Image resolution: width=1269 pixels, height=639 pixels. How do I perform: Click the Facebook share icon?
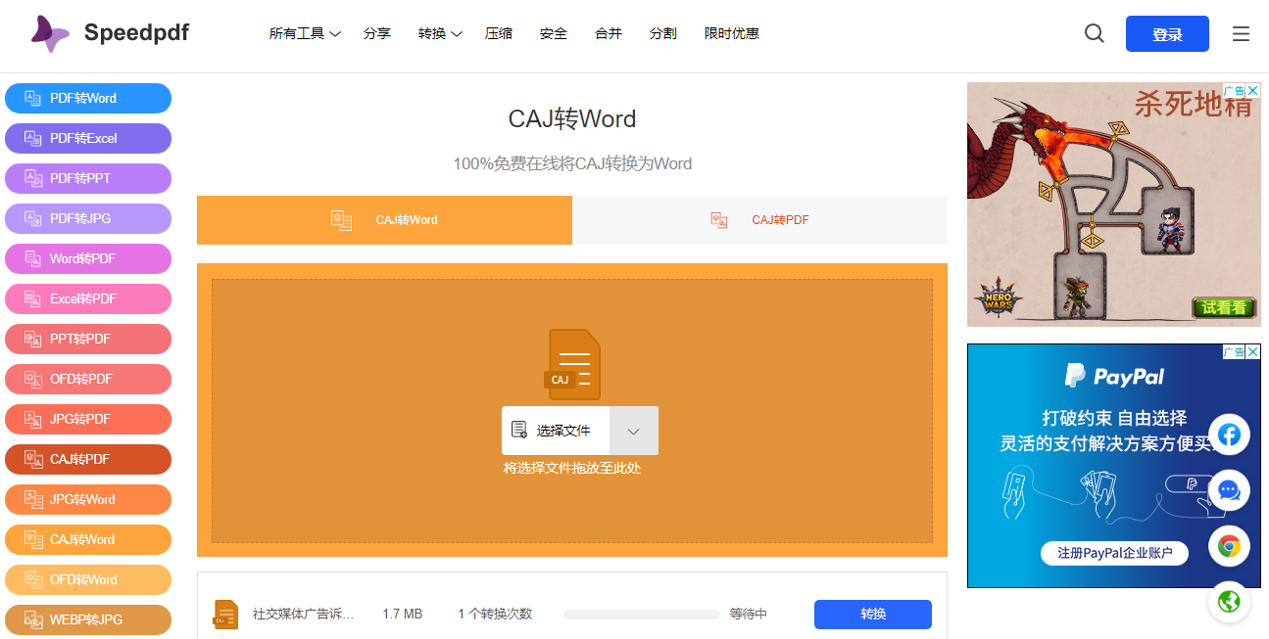point(1229,434)
